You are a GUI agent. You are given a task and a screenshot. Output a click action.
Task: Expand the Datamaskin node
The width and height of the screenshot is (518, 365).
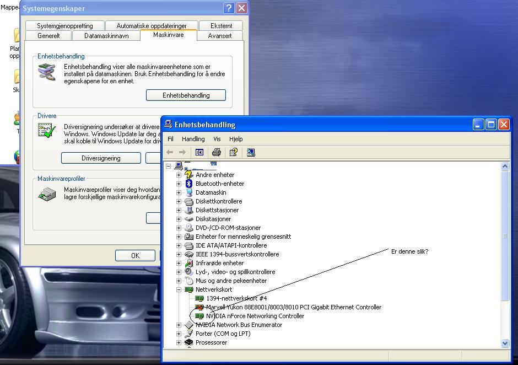pos(179,192)
